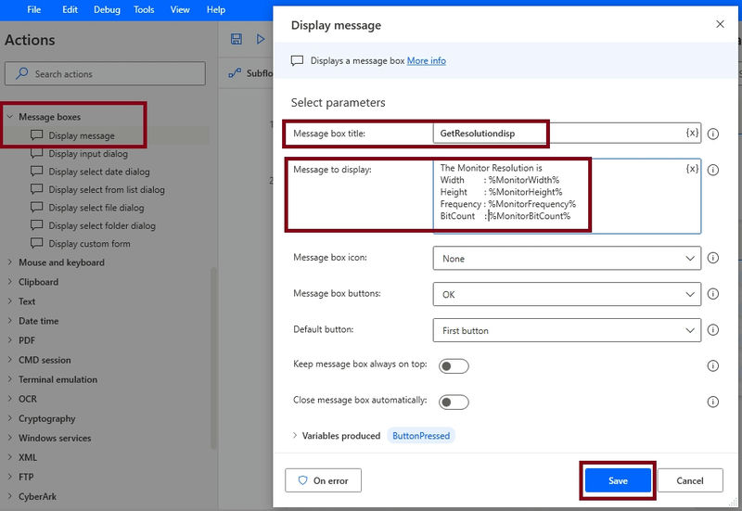Click the Display custom form icon
This screenshot has width=742, height=511.
coord(36,243)
